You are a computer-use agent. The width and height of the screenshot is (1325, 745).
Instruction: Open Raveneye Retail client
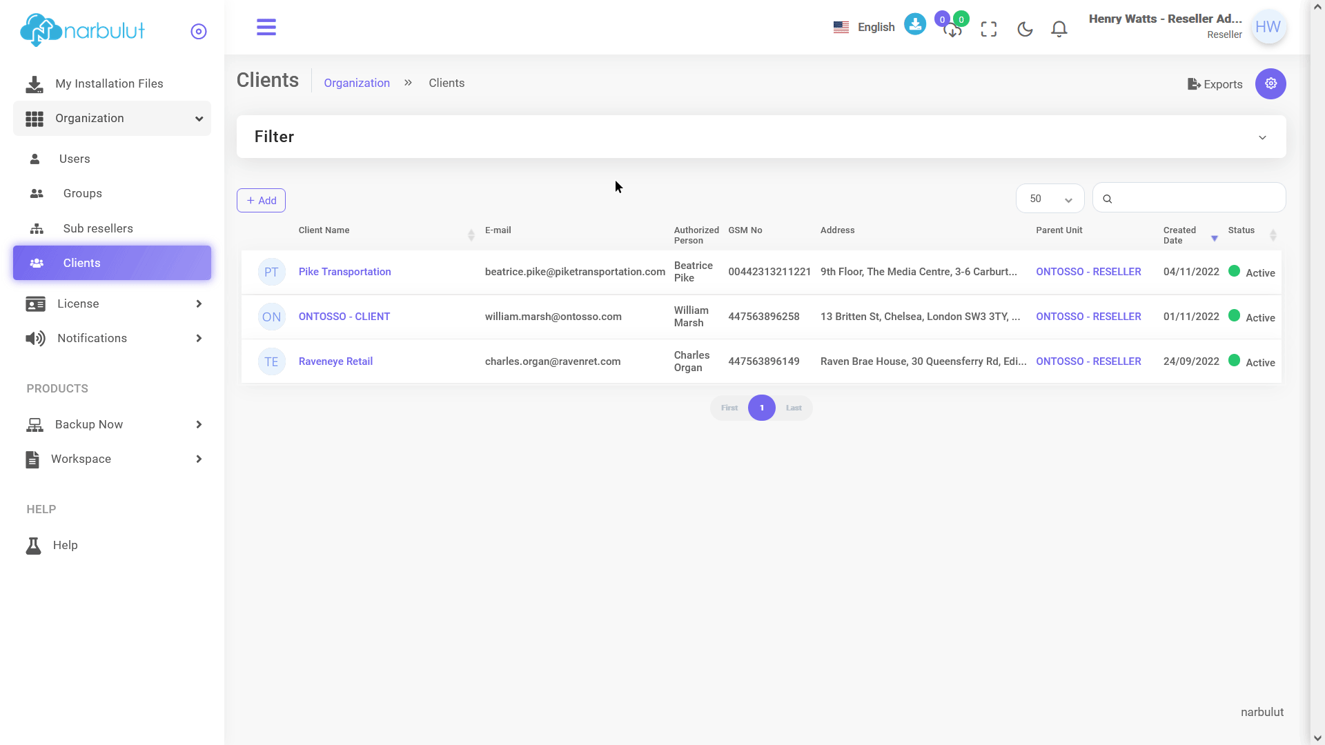point(335,361)
